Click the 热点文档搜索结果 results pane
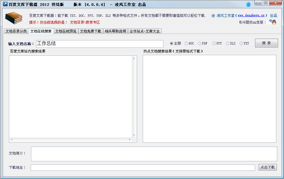 point(209,99)
